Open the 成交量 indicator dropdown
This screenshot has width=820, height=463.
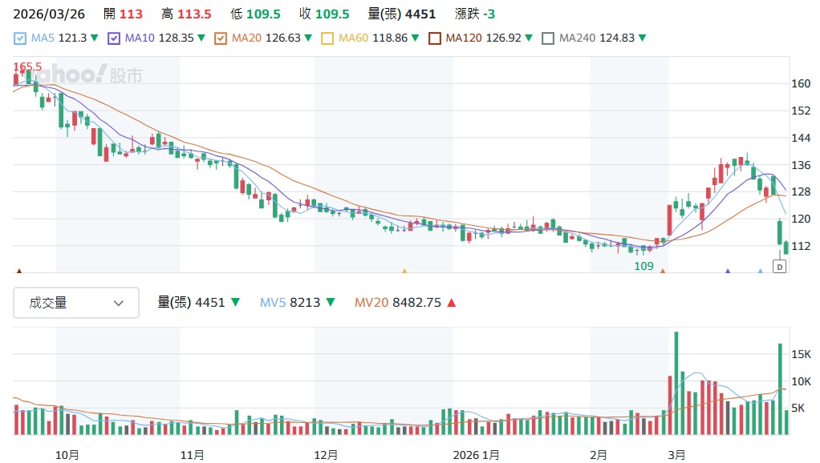pos(76,303)
